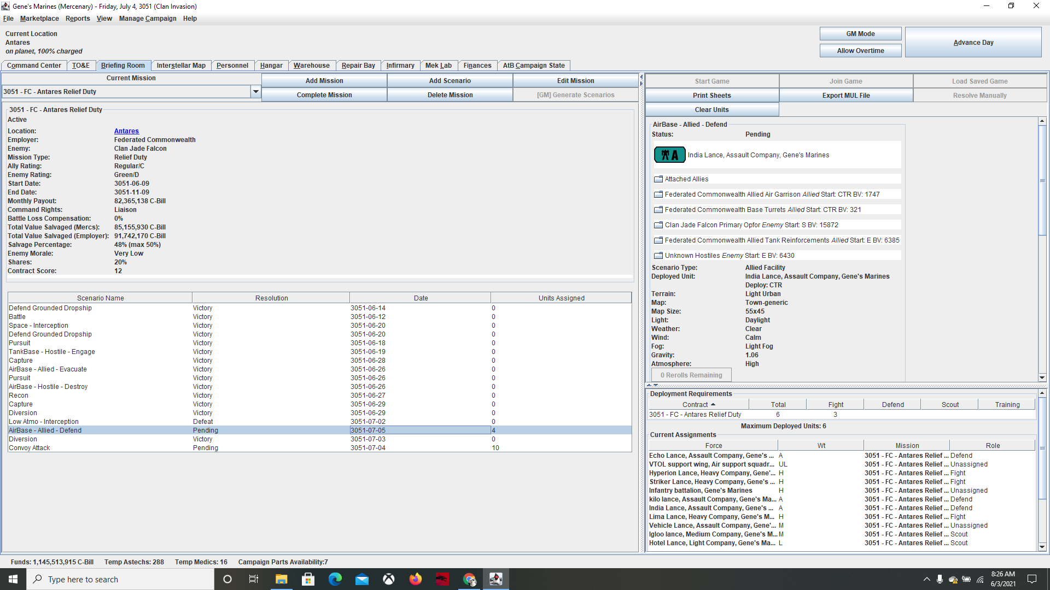The height and width of the screenshot is (590, 1050).
Task: Launch Microsoft Edge from the taskbar
Action: 335,579
